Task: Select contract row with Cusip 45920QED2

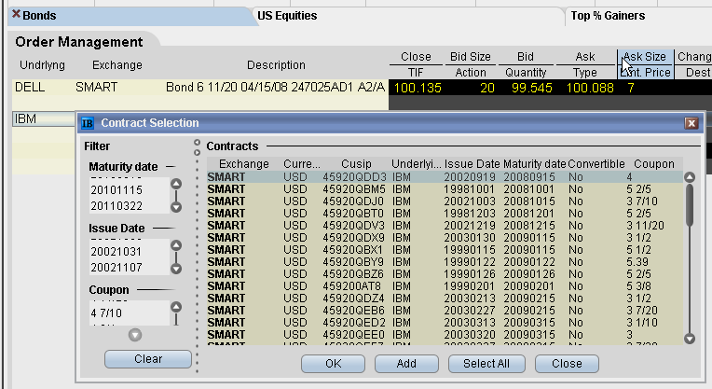Action: point(445,322)
